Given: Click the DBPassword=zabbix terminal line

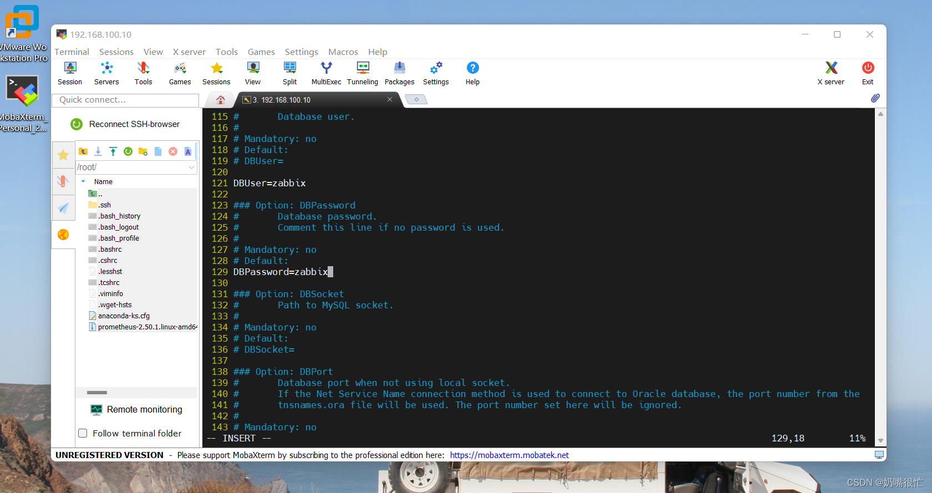Looking at the screenshot, I should [x=281, y=272].
